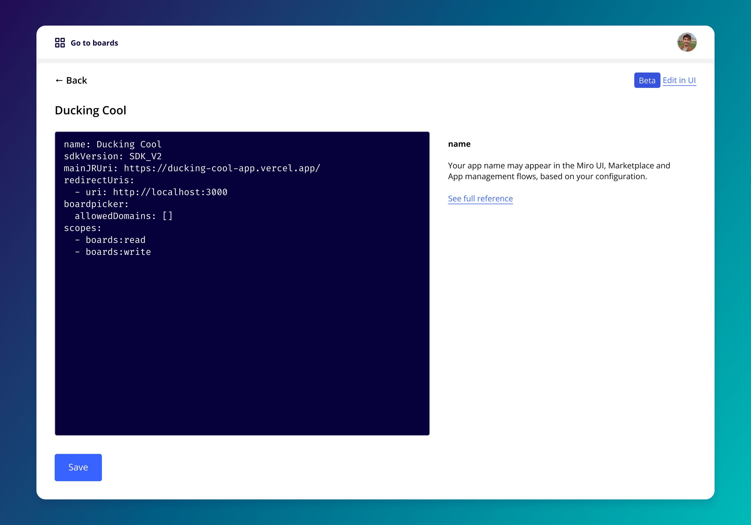Click the allowedDomains: [] line
The height and width of the screenshot is (525, 751).
pyautogui.click(x=124, y=216)
